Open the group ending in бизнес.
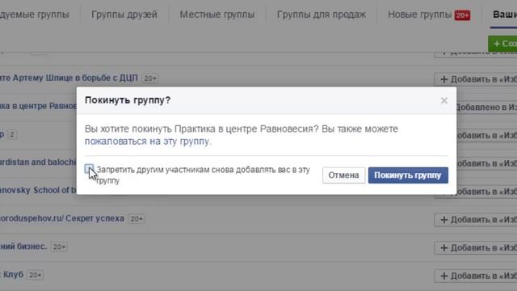Screen dimensions: 517x291 (x=23, y=247)
